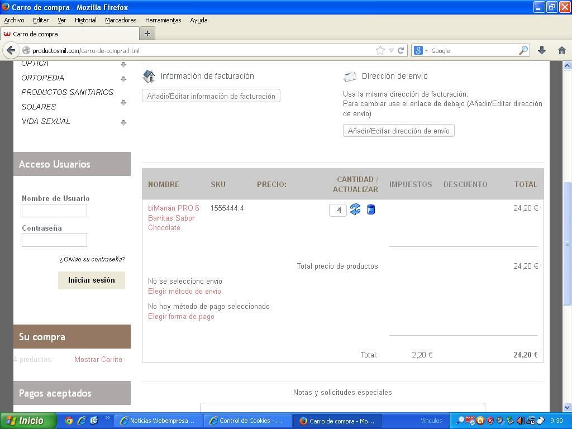Click the site identity globe icon in address bar
This screenshot has height=429, width=572.
(26, 50)
